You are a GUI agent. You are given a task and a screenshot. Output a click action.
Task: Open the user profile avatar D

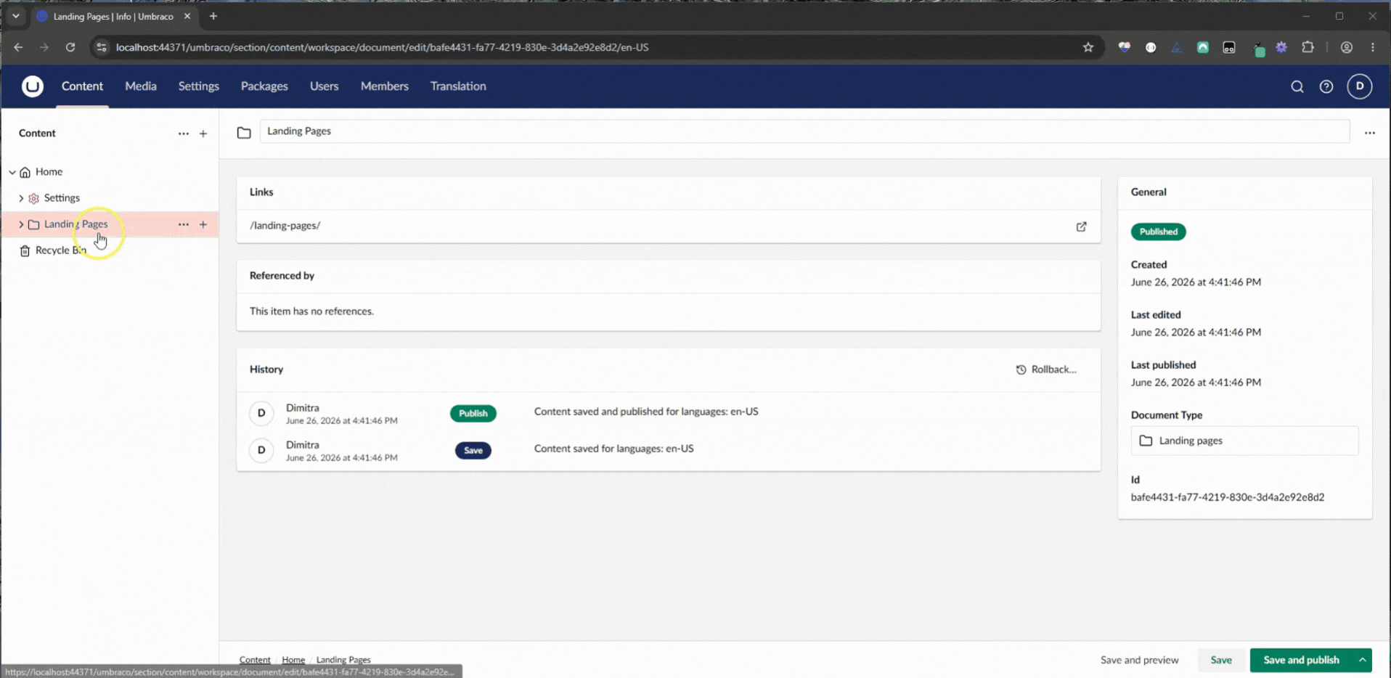click(x=1359, y=86)
